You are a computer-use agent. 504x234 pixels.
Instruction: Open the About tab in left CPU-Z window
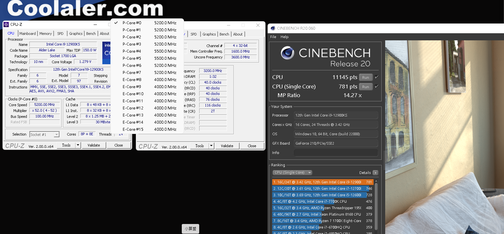105,34
